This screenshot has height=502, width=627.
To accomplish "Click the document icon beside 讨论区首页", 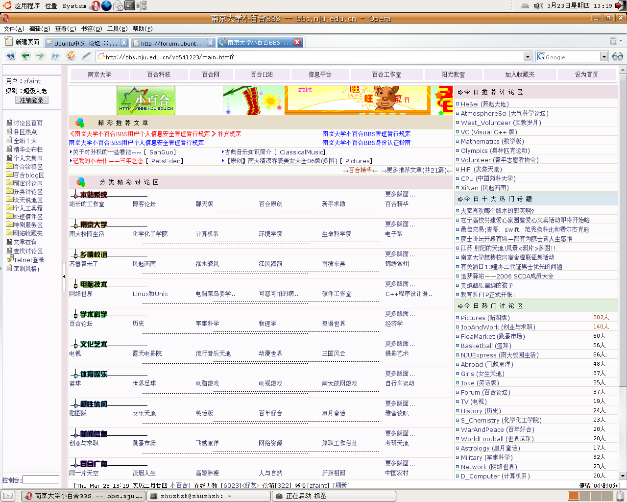I will [9, 123].
